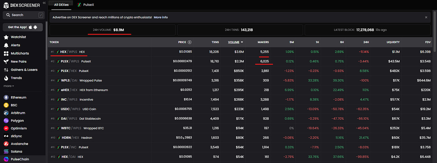Image resolution: width=437 pixels, height=163 pixels.
Task: Click the PulseX icon on WBTC/WPLS row
Action: tap(58, 128)
